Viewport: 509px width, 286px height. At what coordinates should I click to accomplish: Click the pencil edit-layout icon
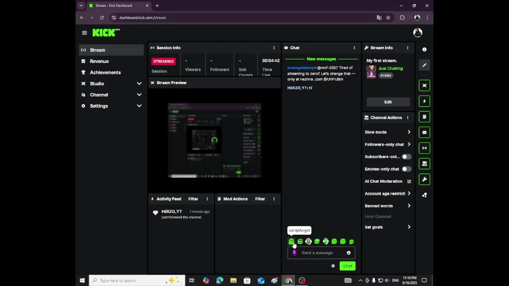[x=424, y=65]
